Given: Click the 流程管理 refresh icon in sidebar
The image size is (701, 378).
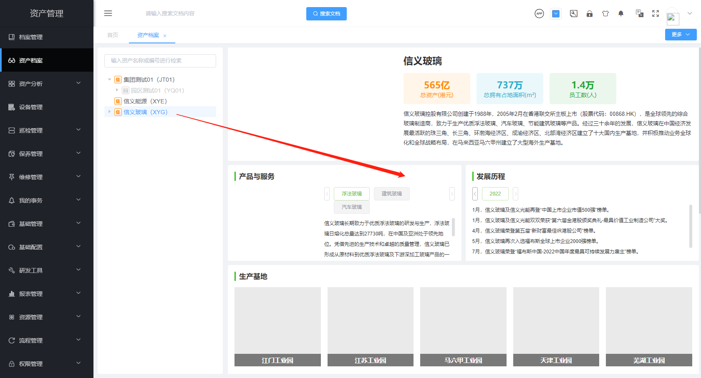Looking at the screenshot, I should pos(12,340).
